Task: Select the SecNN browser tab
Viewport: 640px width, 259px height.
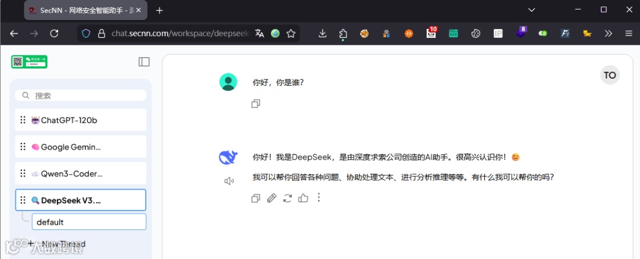Action: 86,11
